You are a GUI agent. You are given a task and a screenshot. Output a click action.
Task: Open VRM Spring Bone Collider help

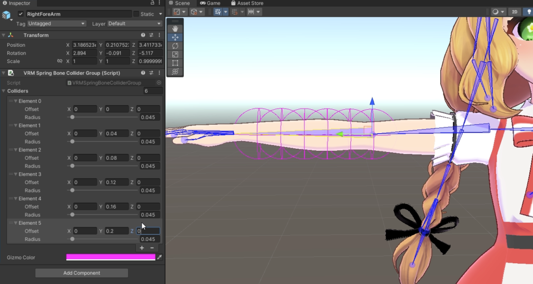[x=143, y=73]
